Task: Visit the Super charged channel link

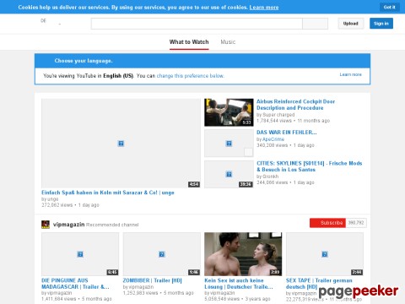Action: [x=278, y=115]
